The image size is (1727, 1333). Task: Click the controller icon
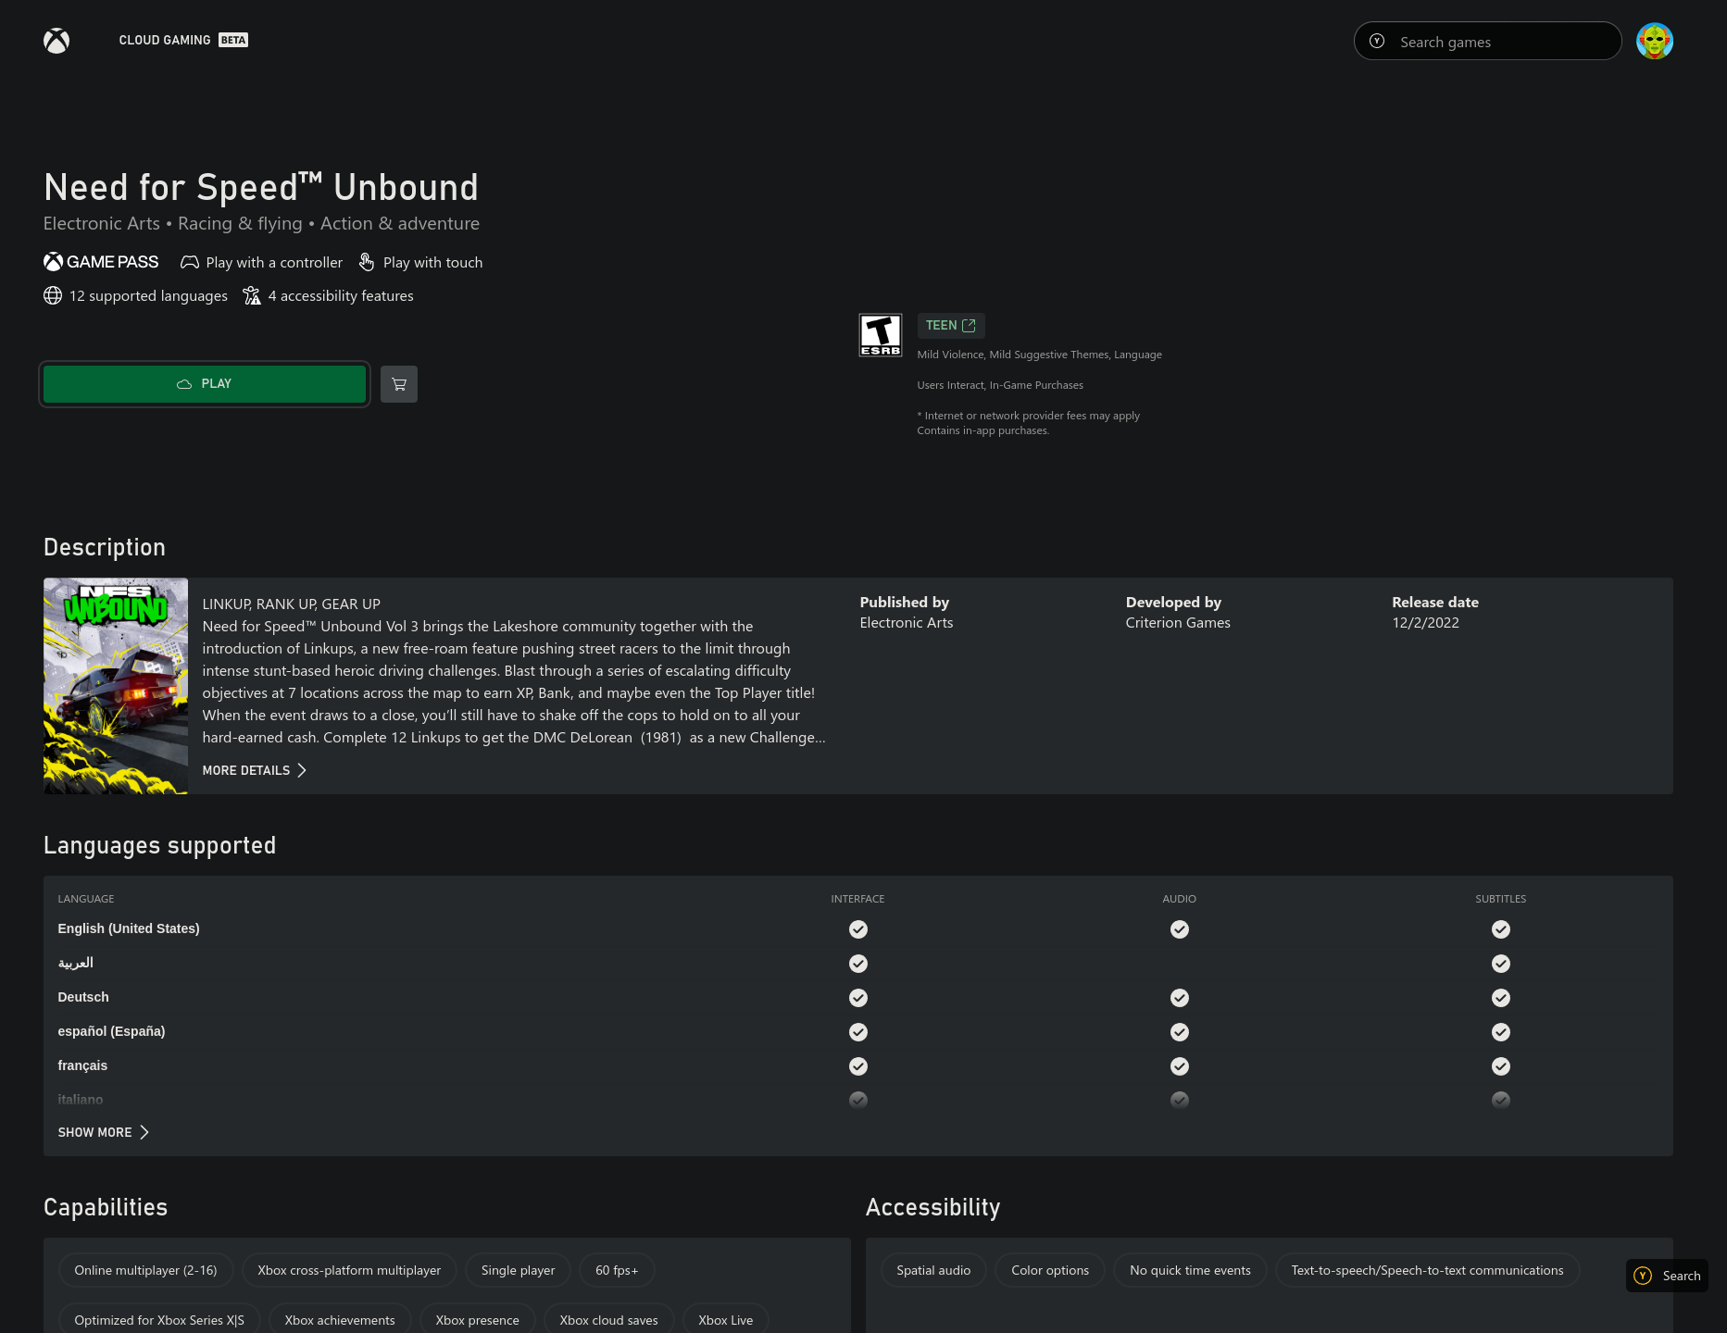tap(190, 263)
